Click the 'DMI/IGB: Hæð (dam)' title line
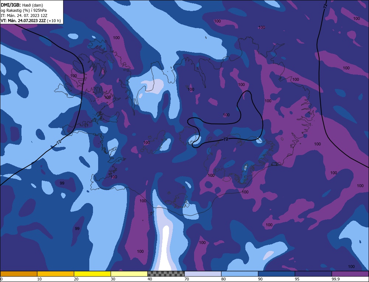The image size is (369, 282). (22, 5)
